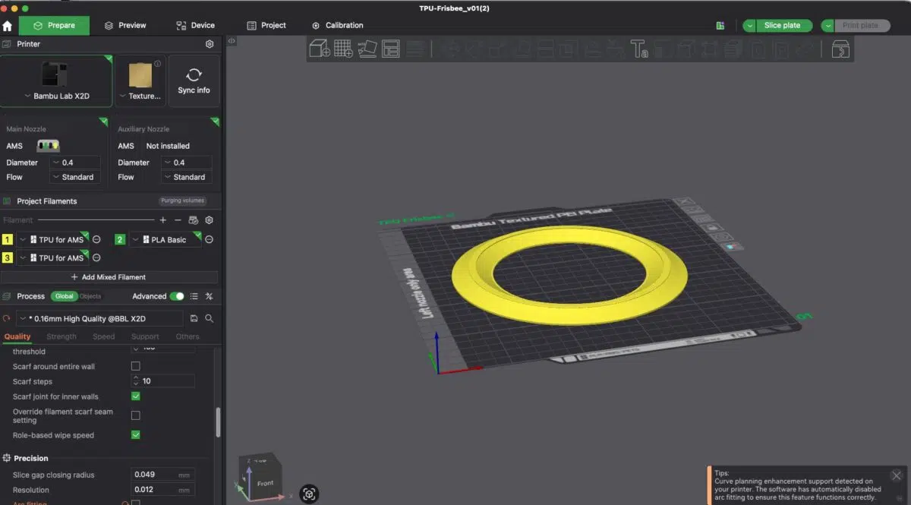Open filament 2 PLA Basic dropdown
The image size is (911, 505).
click(x=165, y=239)
